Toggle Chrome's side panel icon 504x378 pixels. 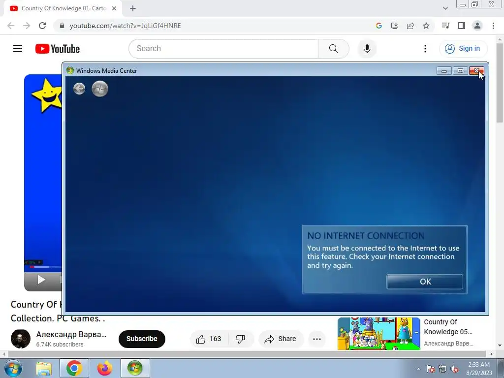[462, 26]
